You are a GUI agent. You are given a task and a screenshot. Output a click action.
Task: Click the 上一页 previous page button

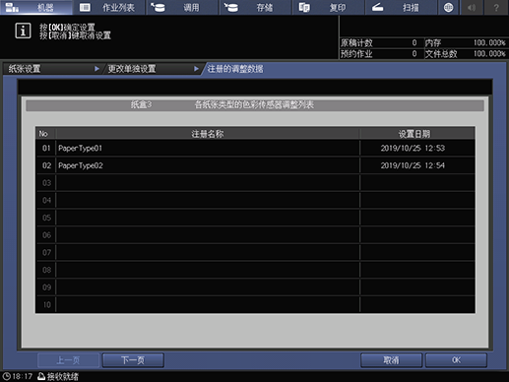(x=68, y=360)
